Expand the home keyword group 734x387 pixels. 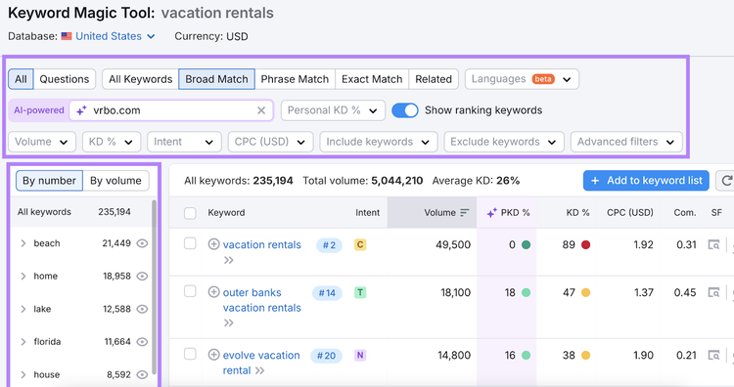pos(23,277)
